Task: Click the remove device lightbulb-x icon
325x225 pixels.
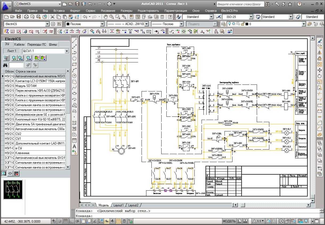Action: click(x=29, y=58)
